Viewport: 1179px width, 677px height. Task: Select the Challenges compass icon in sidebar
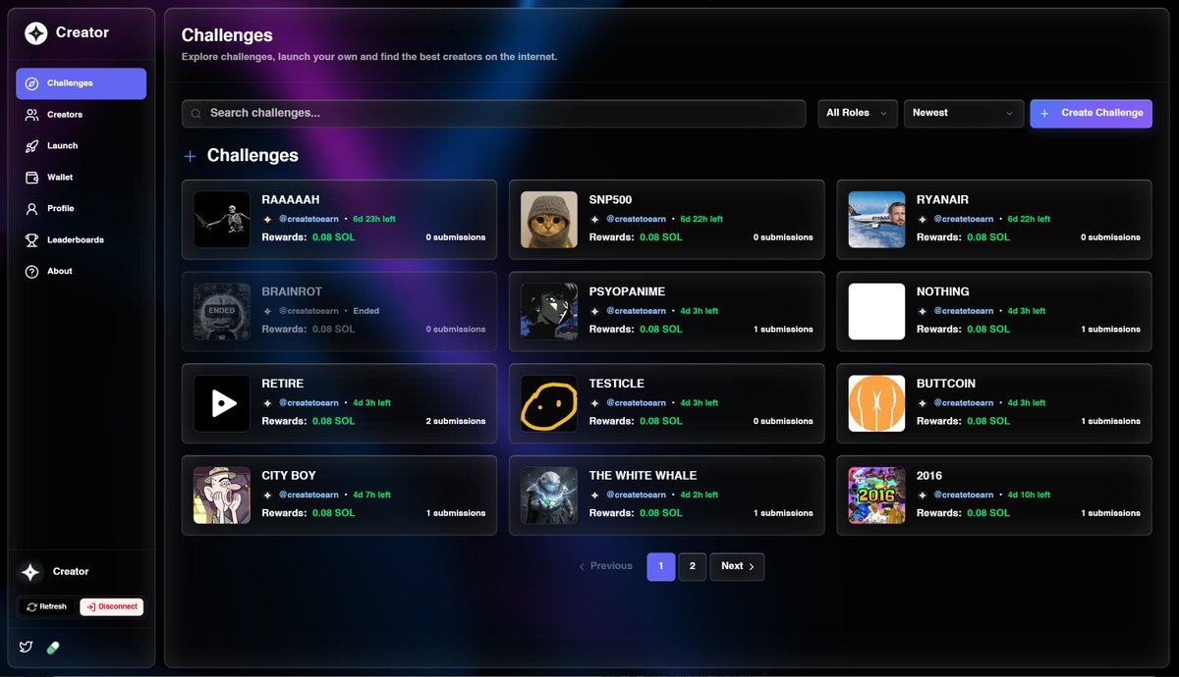point(30,83)
